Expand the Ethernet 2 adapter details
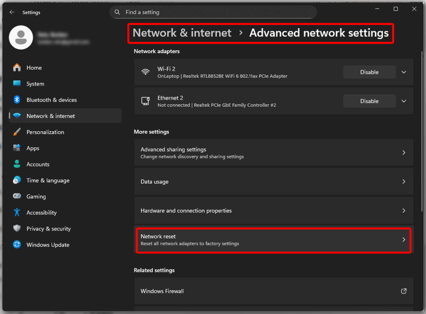Screen dimensions: 426x314 click(404, 101)
